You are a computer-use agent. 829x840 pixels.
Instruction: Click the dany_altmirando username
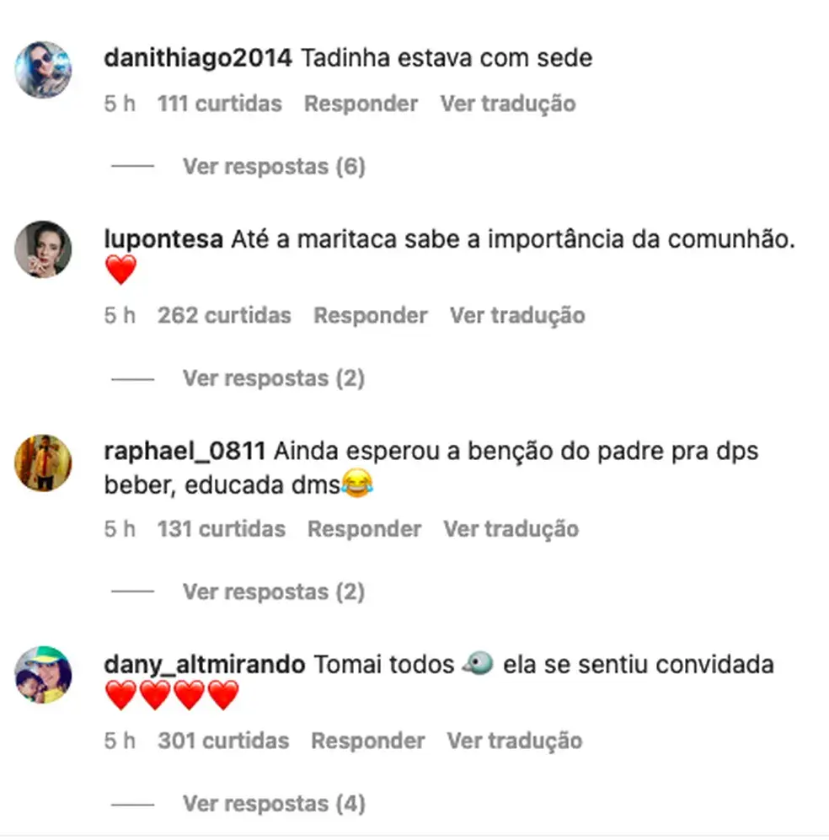(205, 665)
